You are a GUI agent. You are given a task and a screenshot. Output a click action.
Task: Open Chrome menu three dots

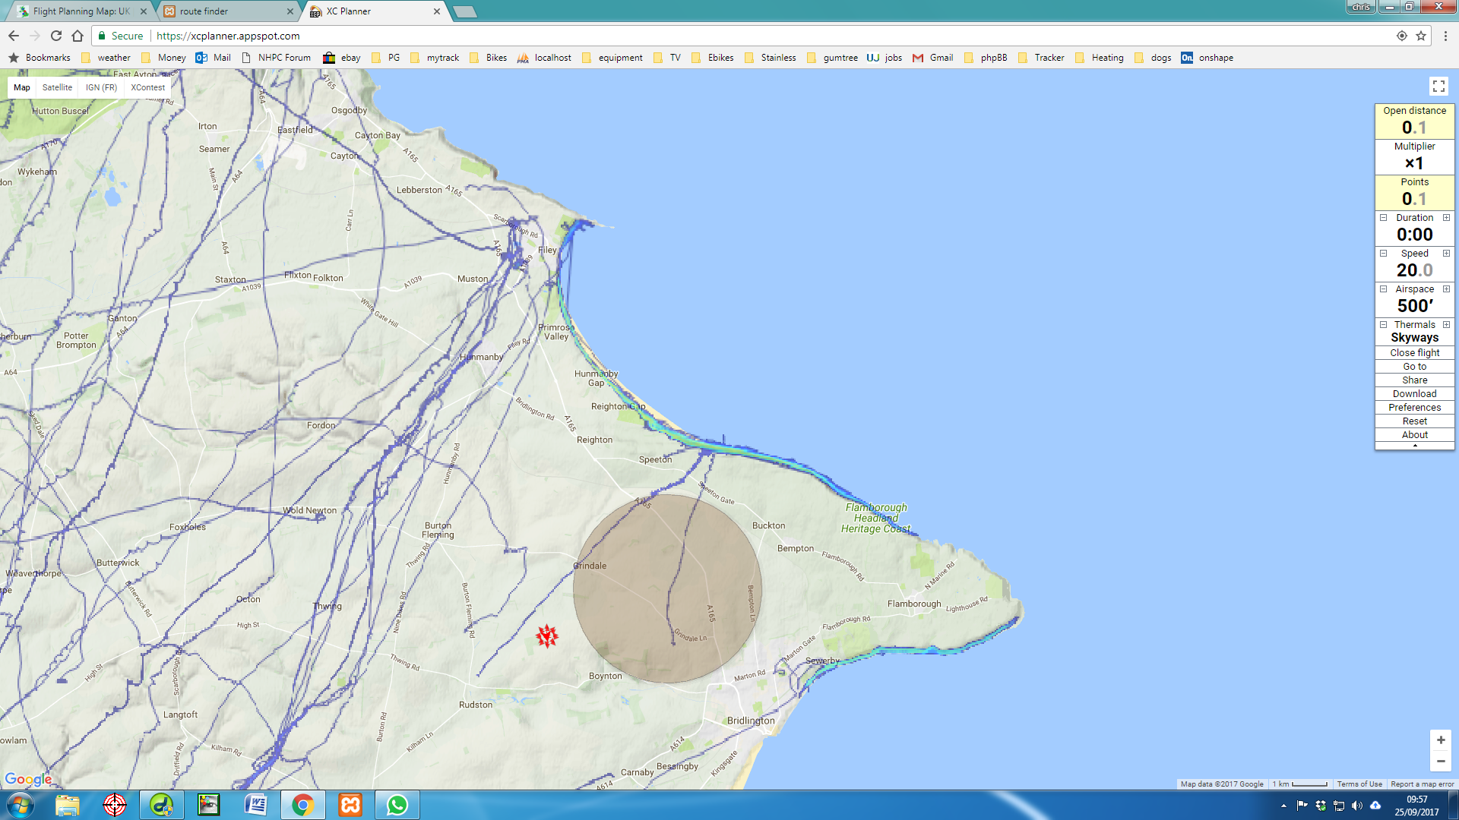[1445, 36]
